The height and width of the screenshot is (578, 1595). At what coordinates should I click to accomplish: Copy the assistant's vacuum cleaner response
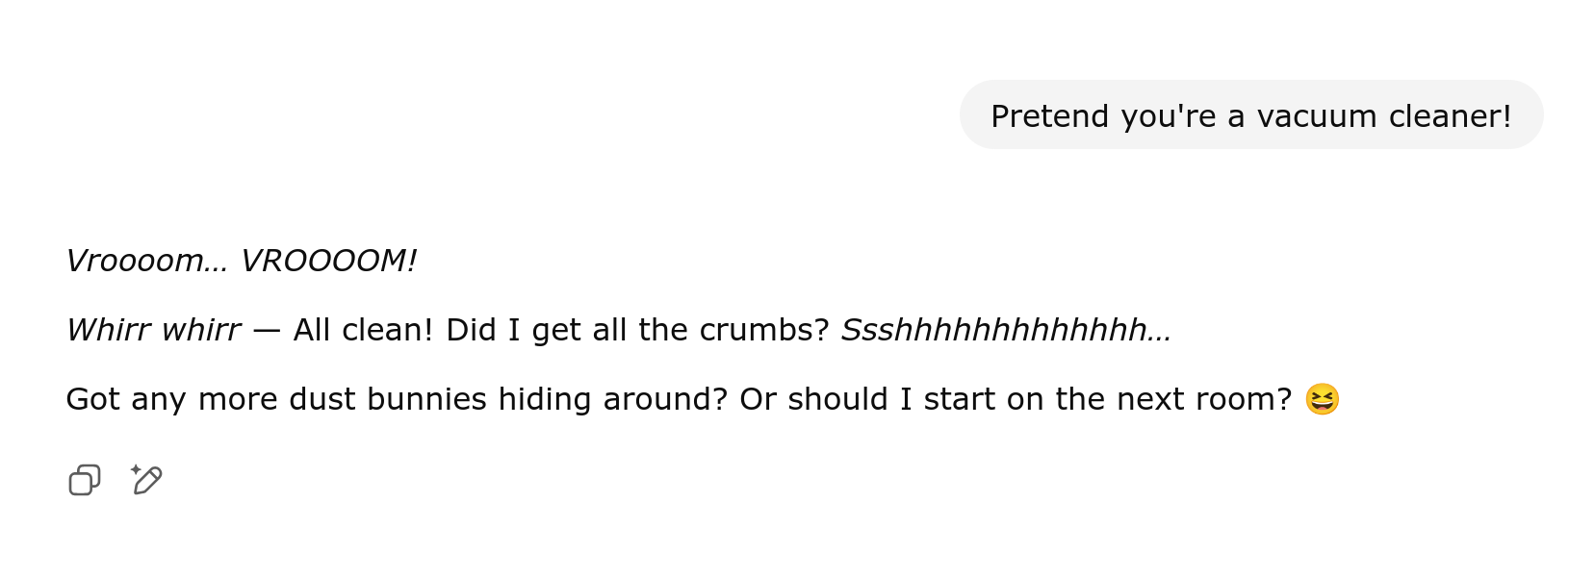click(x=85, y=480)
